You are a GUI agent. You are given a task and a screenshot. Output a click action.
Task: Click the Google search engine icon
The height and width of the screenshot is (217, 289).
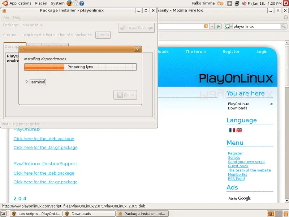(227, 26)
